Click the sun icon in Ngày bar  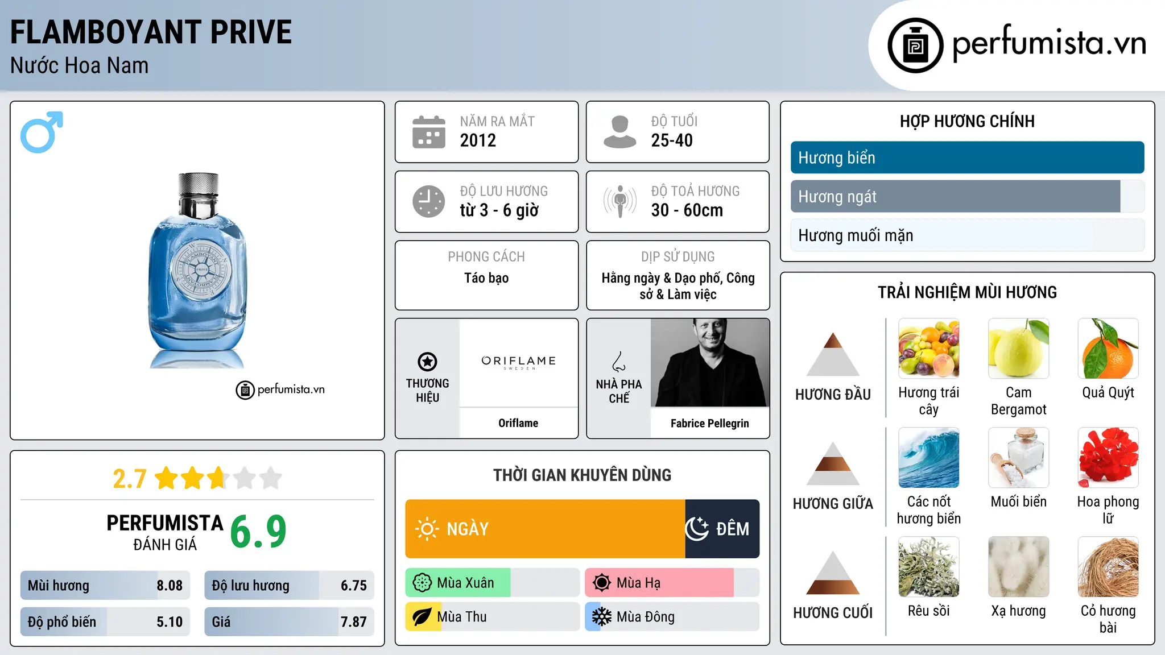(x=427, y=529)
